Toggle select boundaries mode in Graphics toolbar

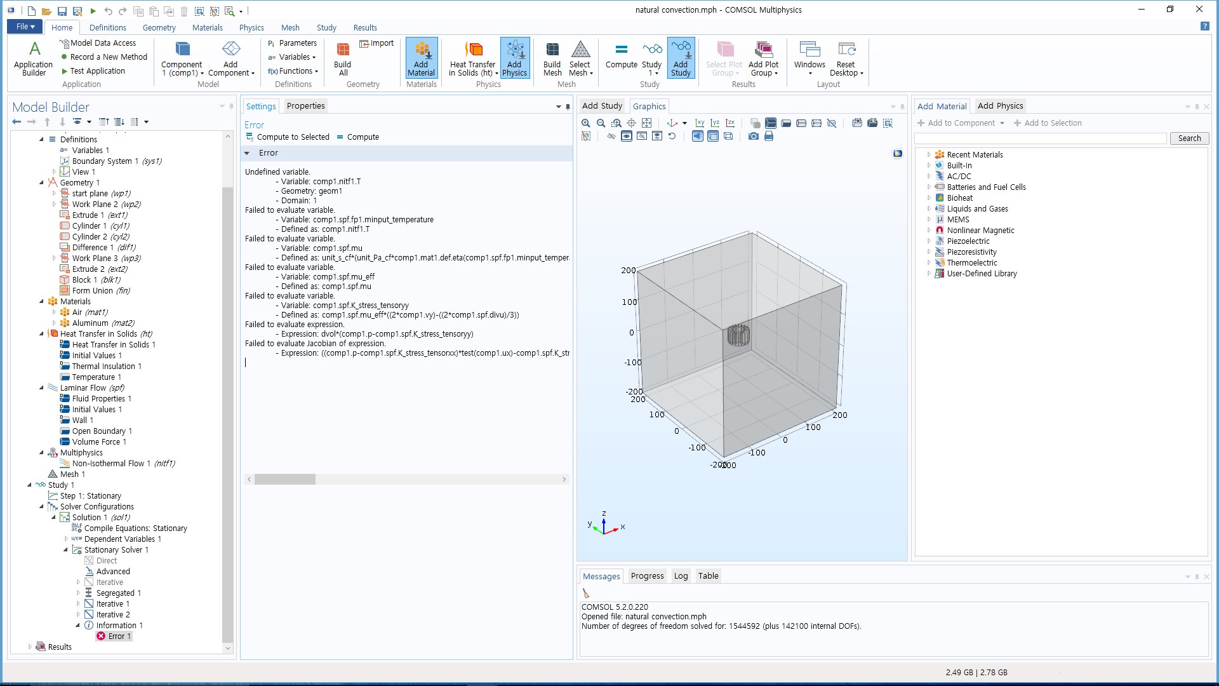[x=786, y=123]
